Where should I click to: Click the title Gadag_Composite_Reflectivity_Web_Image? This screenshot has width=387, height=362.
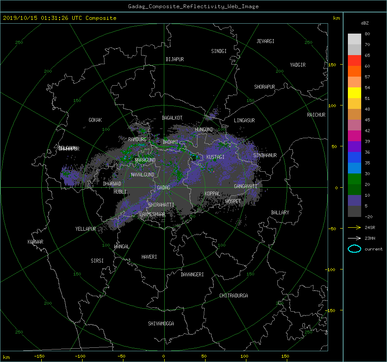[193, 6]
